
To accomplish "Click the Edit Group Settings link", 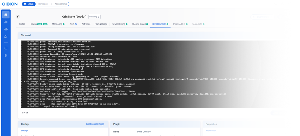I will 95,124.
